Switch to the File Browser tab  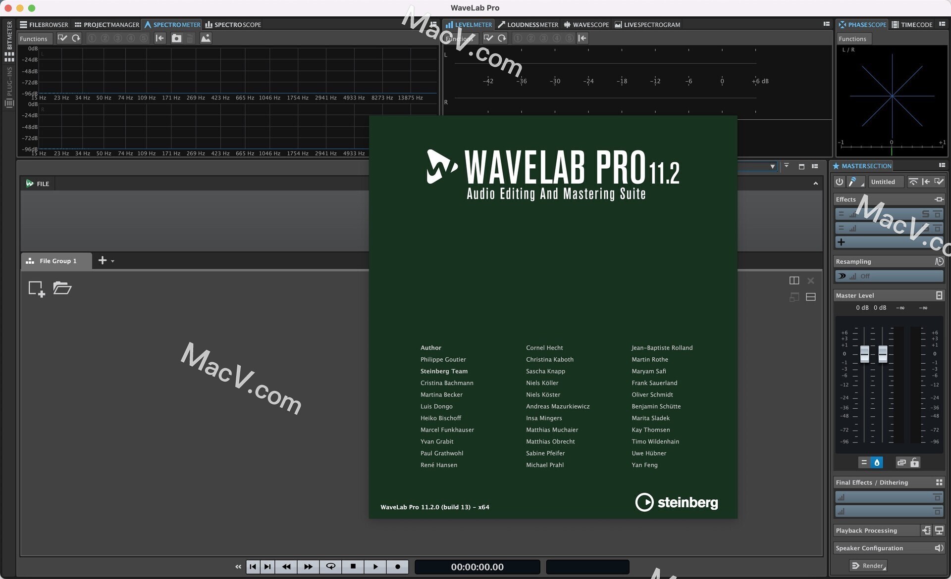pos(44,24)
